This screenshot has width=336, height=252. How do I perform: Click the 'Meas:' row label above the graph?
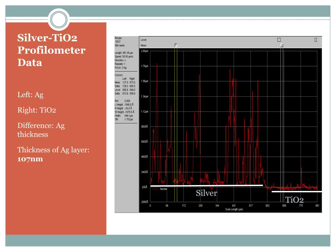pos(144,45)
